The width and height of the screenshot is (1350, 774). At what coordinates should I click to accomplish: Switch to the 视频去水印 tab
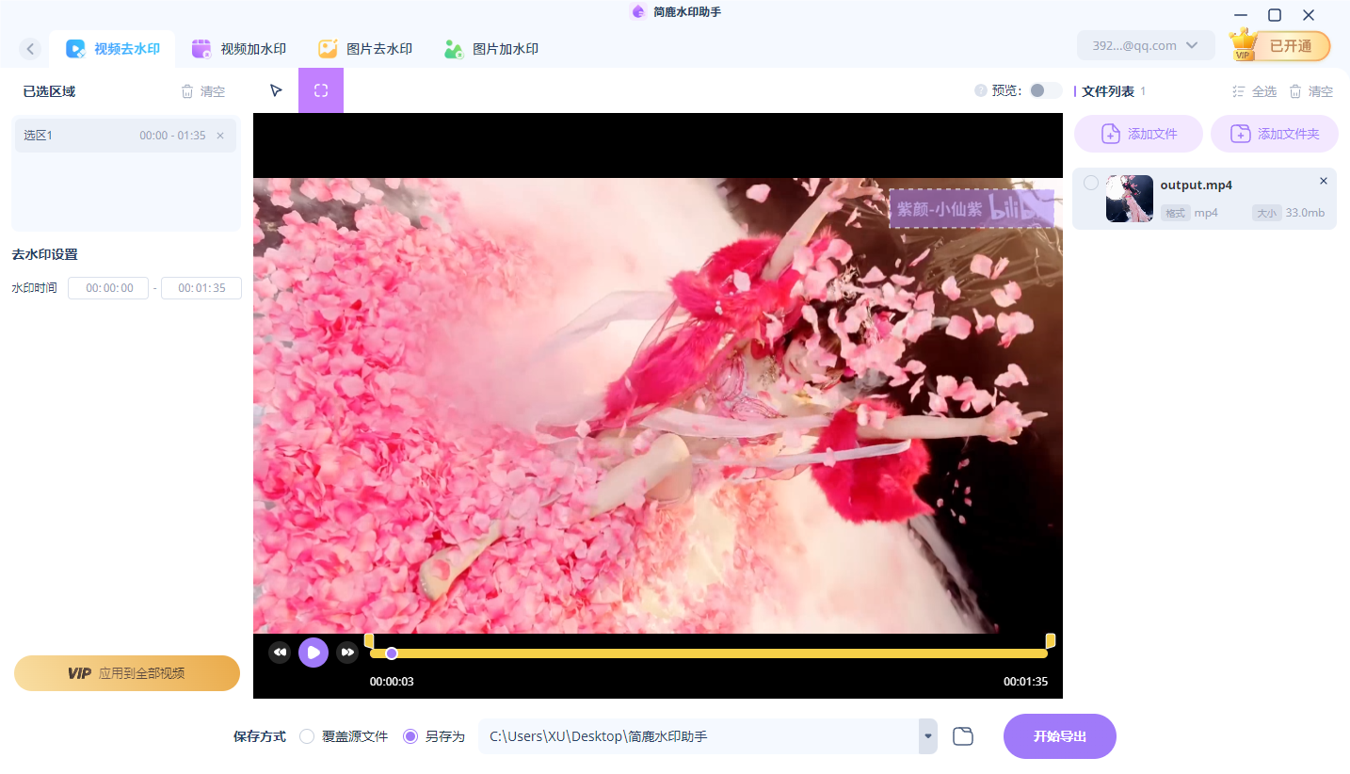click(113, 49)
